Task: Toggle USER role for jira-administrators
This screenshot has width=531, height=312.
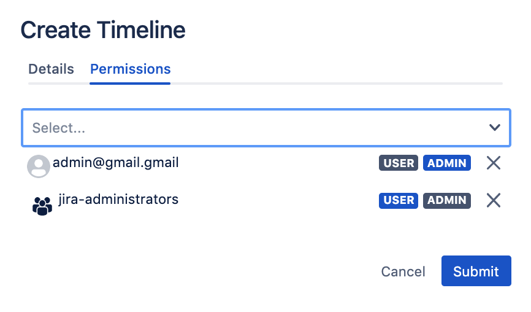Action: 399,200
